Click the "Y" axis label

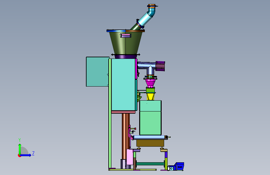coord(20,140)
